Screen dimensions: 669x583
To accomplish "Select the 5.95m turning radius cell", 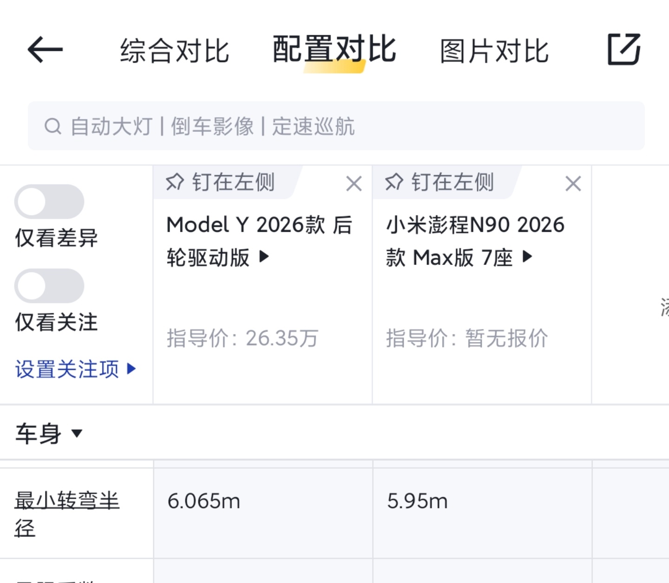I will (x=482, y=513).
